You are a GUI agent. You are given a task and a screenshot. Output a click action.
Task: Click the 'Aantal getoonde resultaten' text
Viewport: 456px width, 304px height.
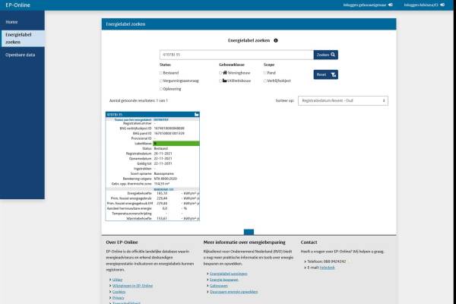[x=138, y=100]
